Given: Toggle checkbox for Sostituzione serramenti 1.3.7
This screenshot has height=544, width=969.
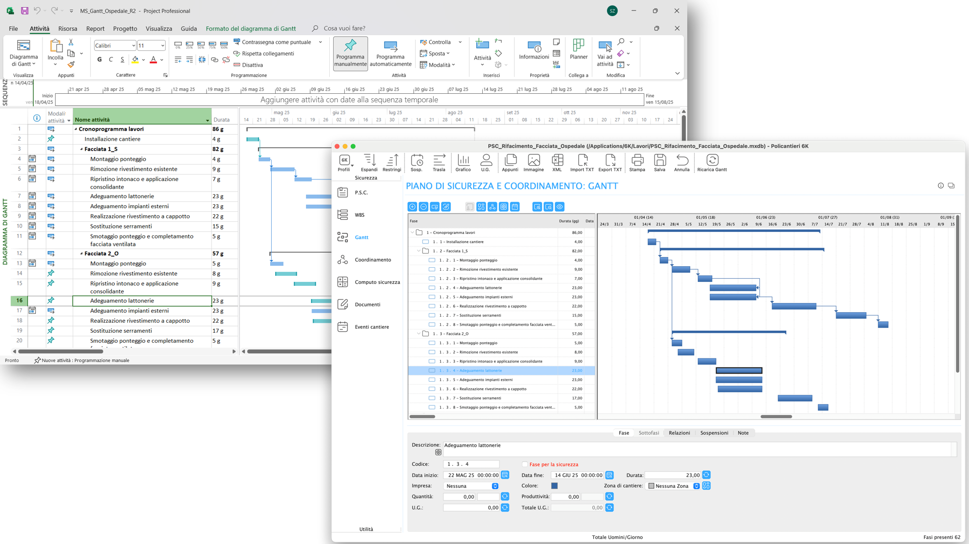Looking at the screenshot, I should pos(432,398).
